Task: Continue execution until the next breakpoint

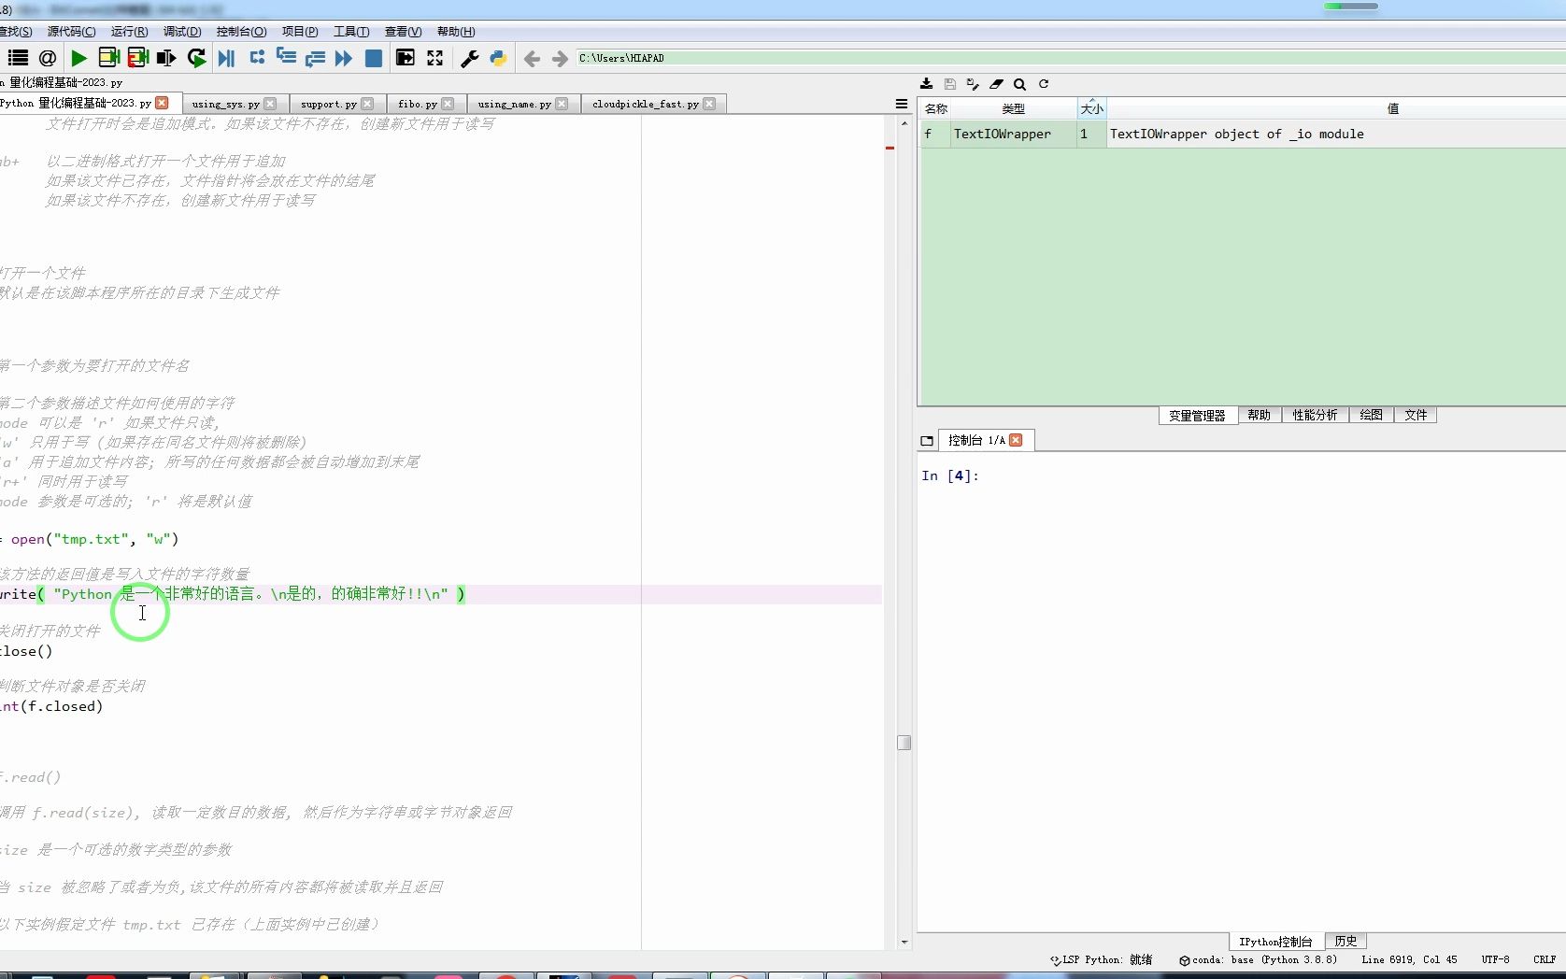Action: 344,58
